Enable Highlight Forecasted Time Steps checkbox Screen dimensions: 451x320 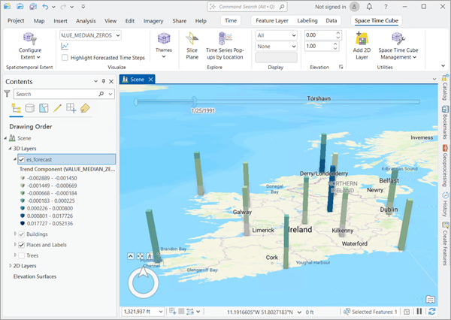(x=65, y=57)
